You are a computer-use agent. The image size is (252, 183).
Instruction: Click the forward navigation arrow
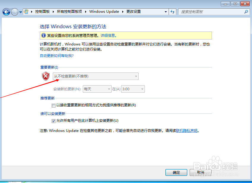coord(14,12)
